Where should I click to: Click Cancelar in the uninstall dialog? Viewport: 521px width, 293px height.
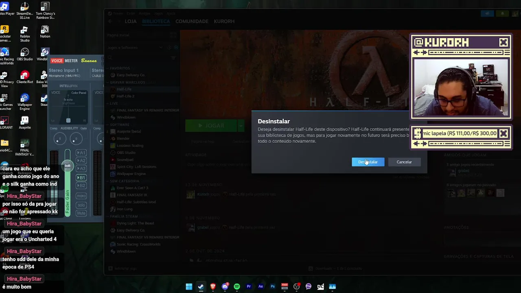click(404, 162)
